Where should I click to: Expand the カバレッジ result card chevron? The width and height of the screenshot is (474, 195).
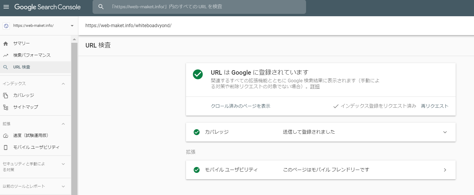coord(445,132)
